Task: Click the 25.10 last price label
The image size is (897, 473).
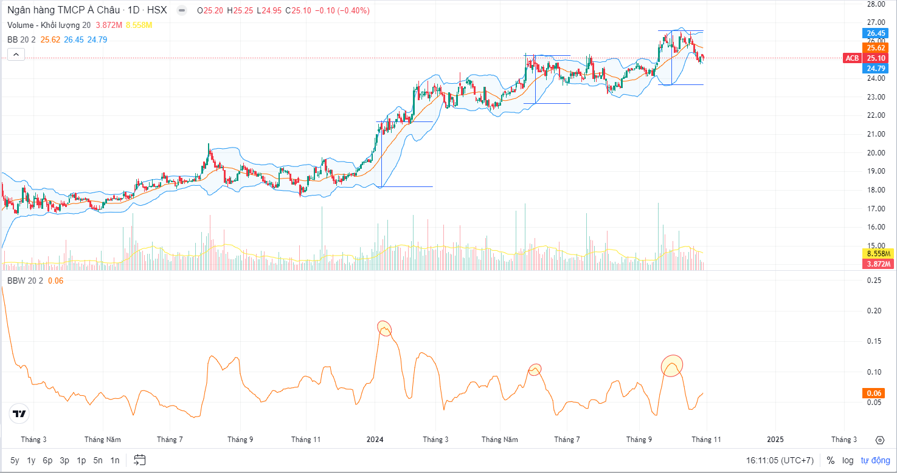Action: [x=876, y=58]
